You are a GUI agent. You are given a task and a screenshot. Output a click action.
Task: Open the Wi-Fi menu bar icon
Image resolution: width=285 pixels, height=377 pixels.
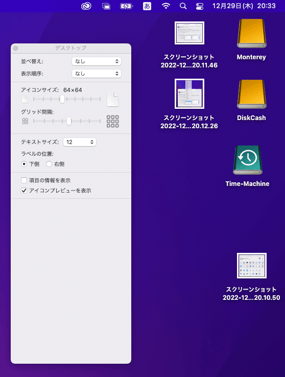[166, 6]
